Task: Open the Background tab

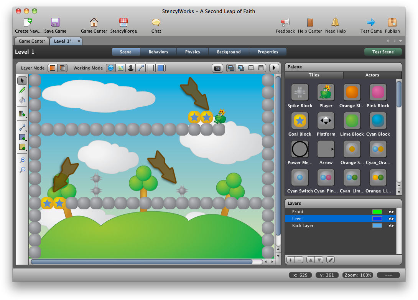Action: (x=229, y=52)
